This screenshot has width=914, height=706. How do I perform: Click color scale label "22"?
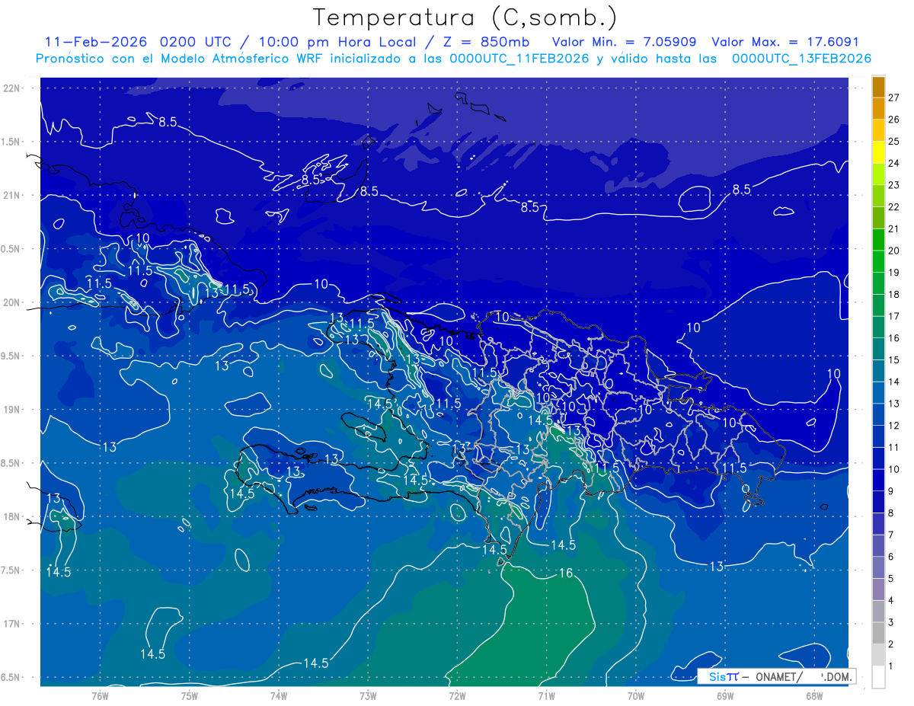coord(894,207)
